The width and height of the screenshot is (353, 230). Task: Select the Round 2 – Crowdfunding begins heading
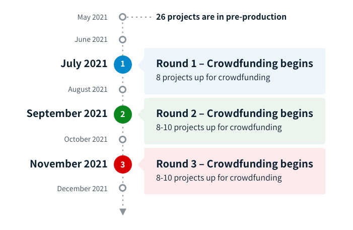pos(235,113)
